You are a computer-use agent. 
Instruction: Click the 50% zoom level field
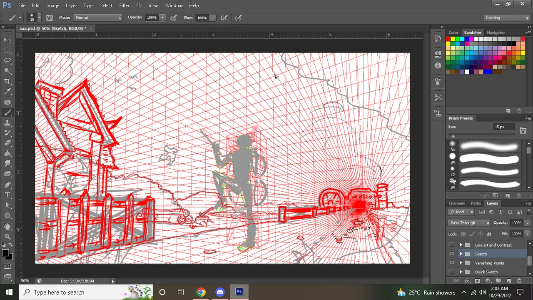coord(25,281)
